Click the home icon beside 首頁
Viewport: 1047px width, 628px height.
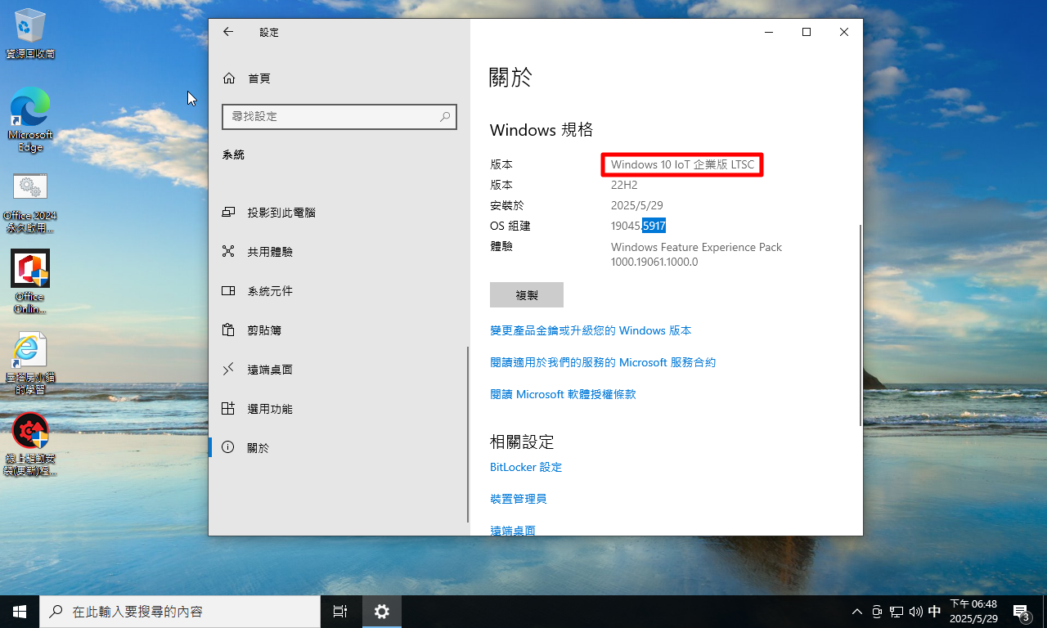click(229, 78)
